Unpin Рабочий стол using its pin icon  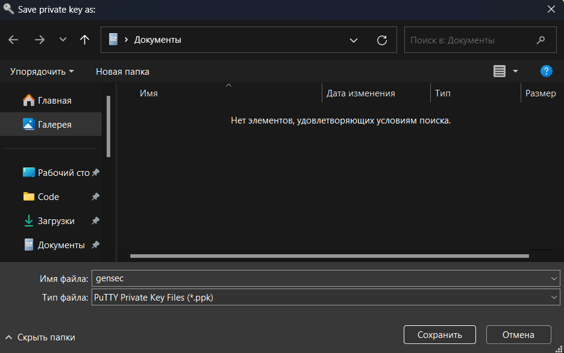coord(95,172)
